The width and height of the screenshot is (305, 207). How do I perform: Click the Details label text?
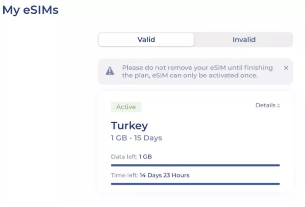(x=265, y=105)
